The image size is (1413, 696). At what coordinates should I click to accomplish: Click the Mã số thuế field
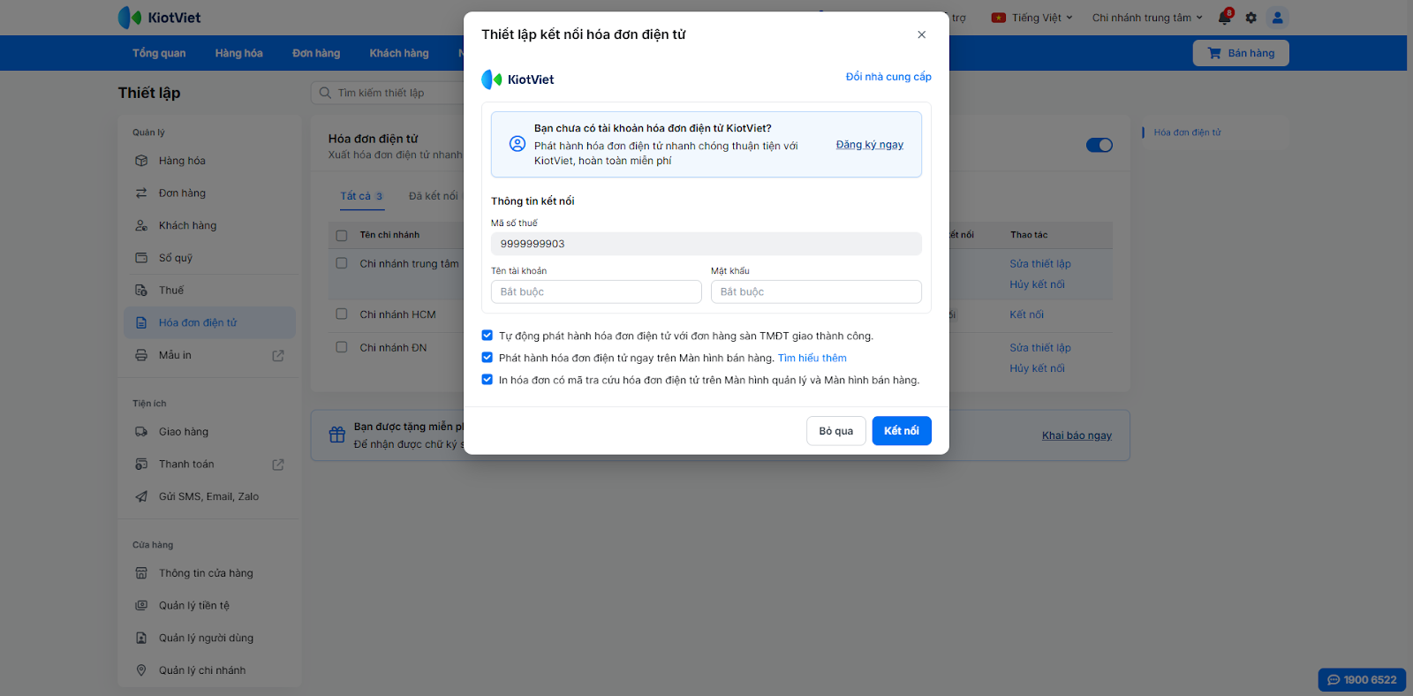(x=706, y=244)
